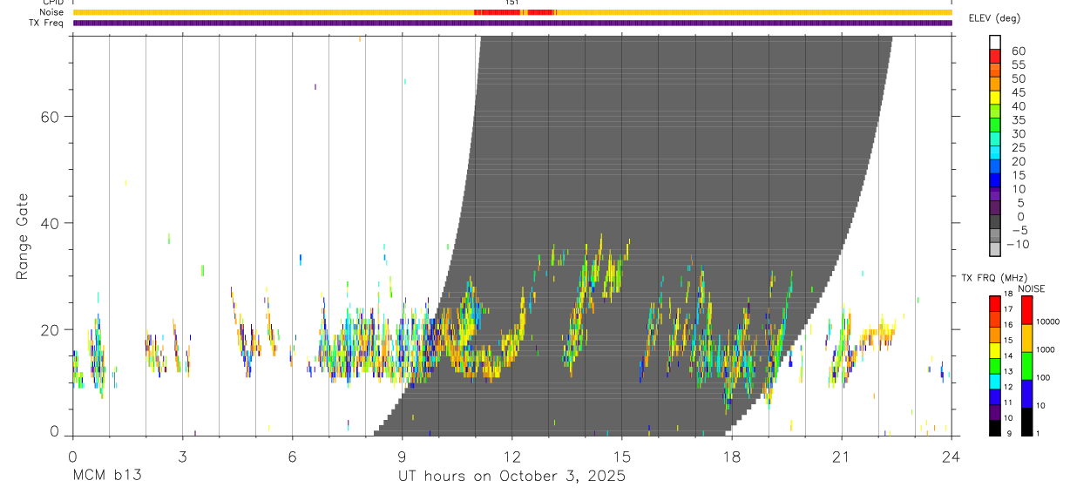Click the 21 hour tick label
This screenshot has height=494, width=1070.
click(x=842, y=457)
